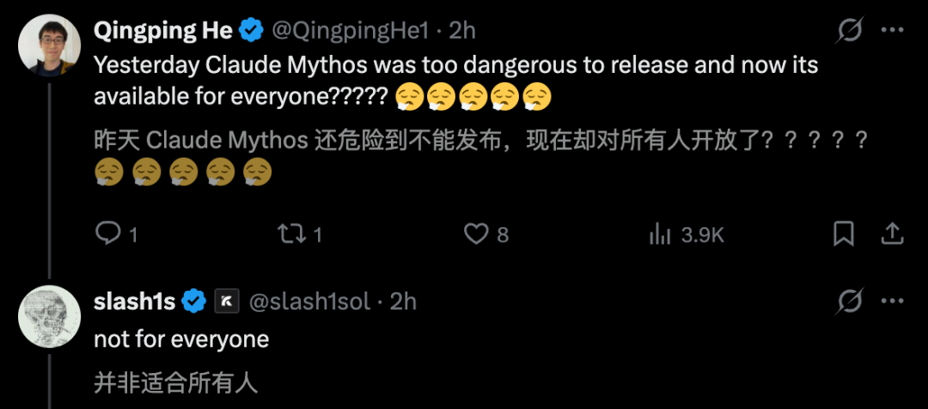Screen dimensions: 928x409
Task: Click the reply icon on Qingping He's tweet
Action: (x=107, y=233)
